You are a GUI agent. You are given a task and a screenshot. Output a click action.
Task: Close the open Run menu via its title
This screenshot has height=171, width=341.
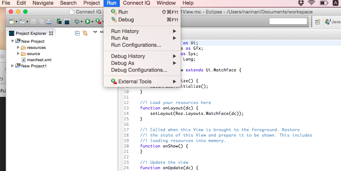click(x=111, y=3)
